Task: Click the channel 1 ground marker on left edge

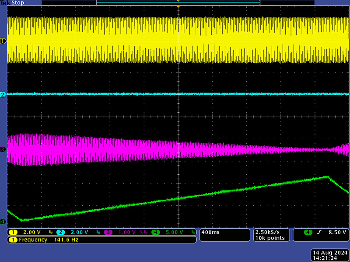Action: [3, 41]
